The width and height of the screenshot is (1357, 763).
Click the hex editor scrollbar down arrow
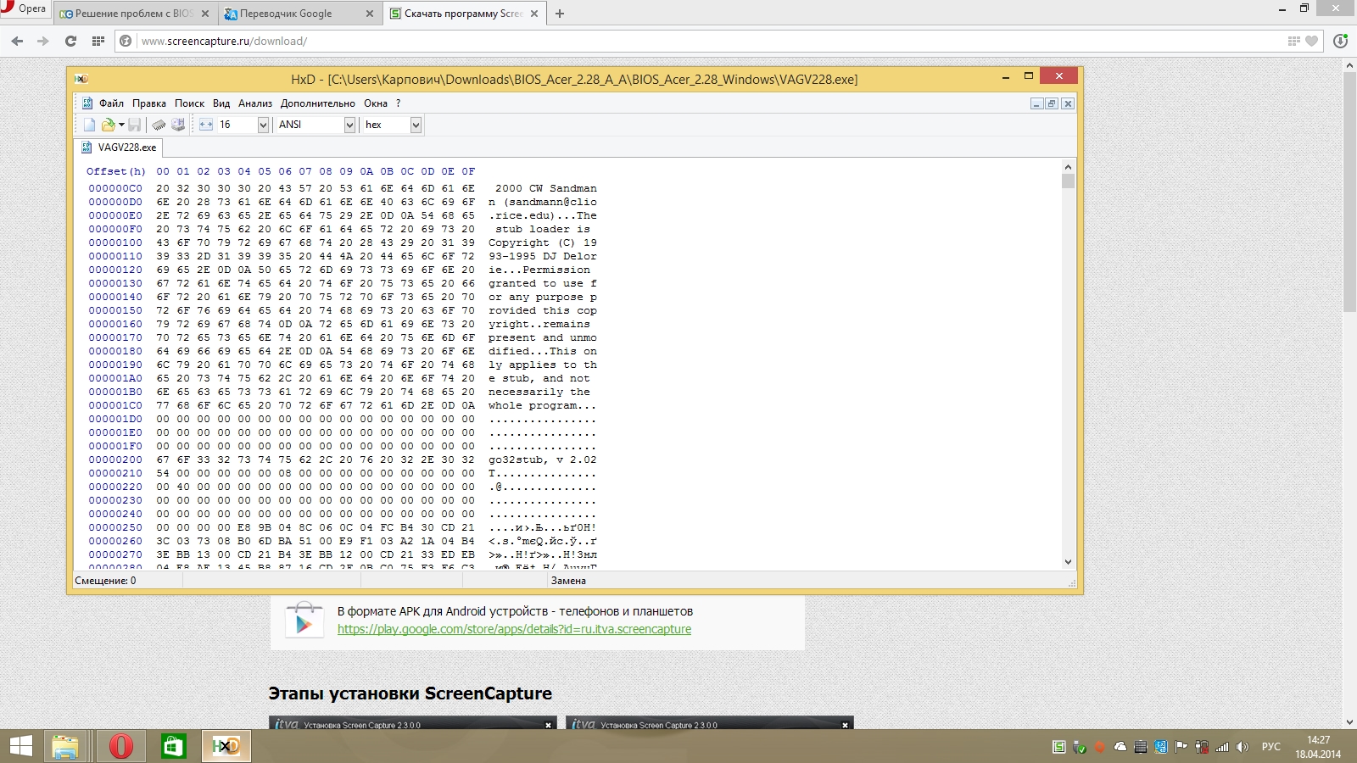click(x=1068, y=562)
